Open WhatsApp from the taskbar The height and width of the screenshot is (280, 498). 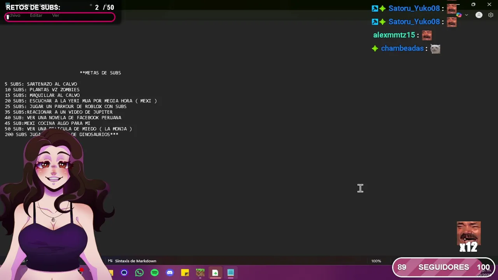coord(139,273)
